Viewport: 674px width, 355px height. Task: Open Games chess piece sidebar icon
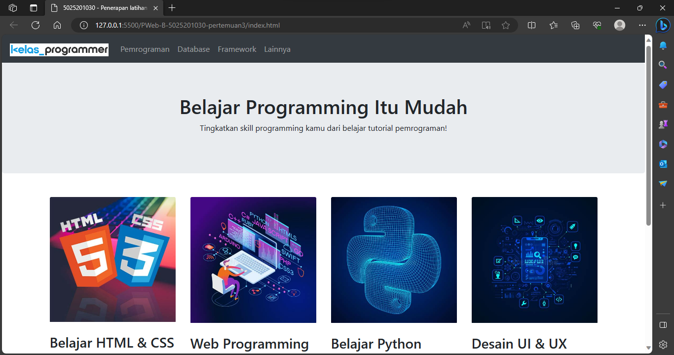(x=663, y=124)
